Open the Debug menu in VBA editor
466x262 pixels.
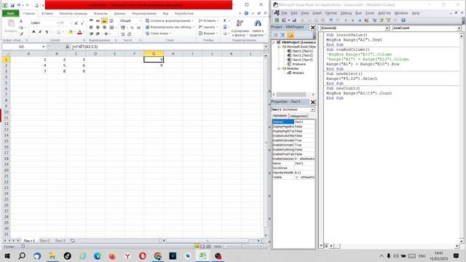346,13
